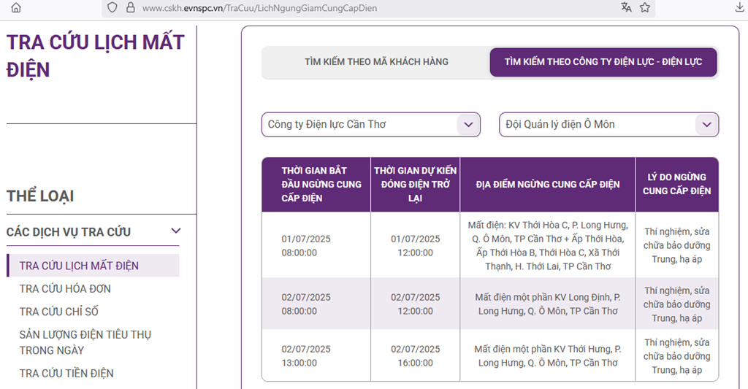Click the translate page icon
Viewport: 748px width, 389px height.
626,8
